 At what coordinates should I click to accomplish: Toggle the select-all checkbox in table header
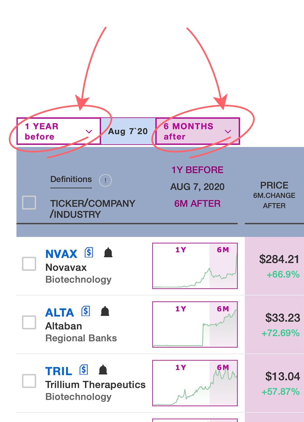29,203
